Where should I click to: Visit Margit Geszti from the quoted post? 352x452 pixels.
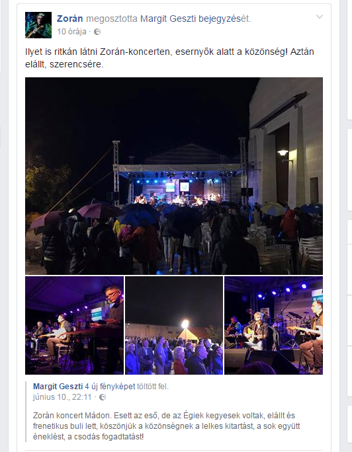click(x=58, y=387)
